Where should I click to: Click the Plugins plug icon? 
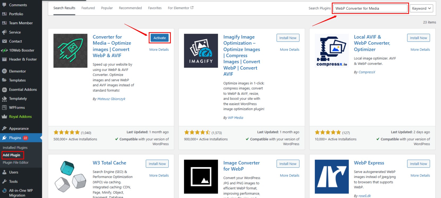tap(4, 138)
